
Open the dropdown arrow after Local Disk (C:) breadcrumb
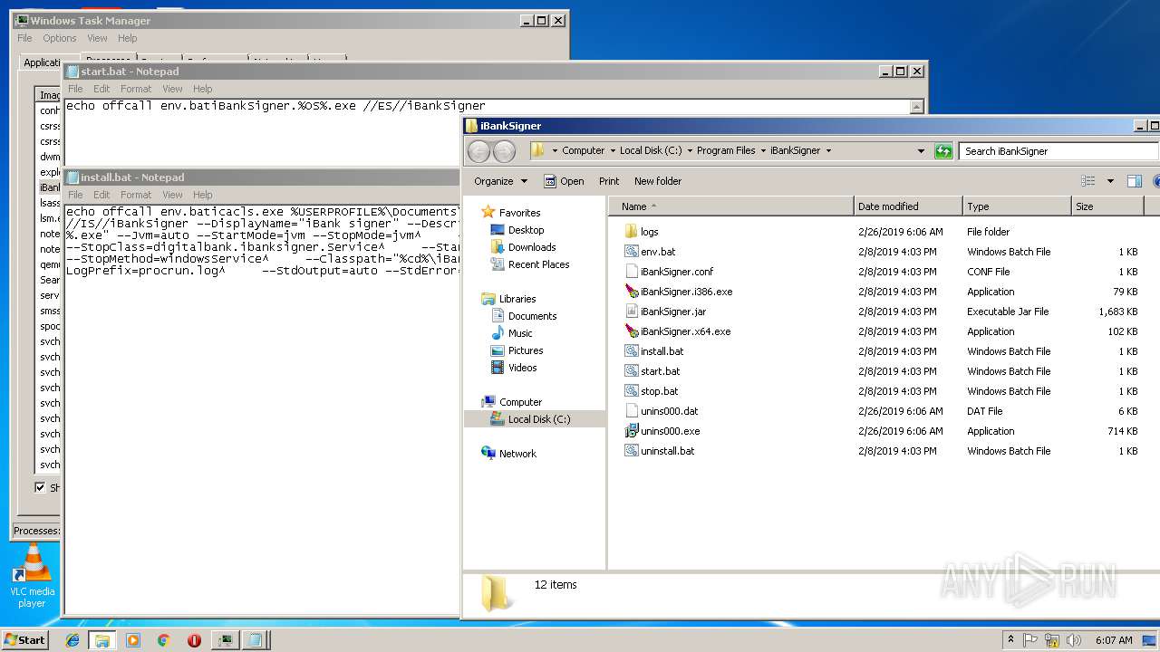point(690,151)
